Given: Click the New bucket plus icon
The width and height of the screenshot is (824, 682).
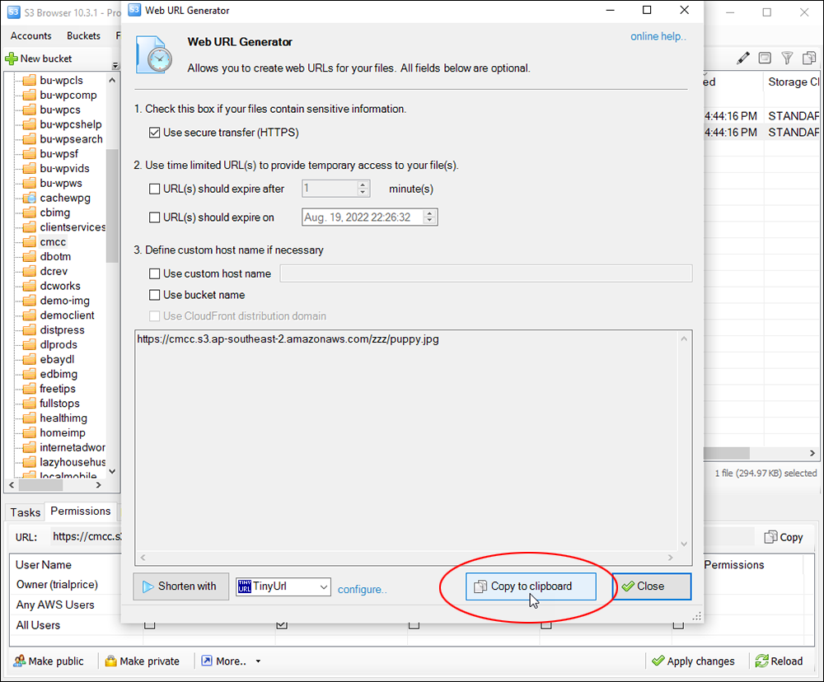Looking at the screenshot, I should click(11, 58).
